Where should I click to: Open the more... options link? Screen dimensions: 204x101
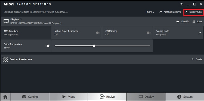(150, 12)
